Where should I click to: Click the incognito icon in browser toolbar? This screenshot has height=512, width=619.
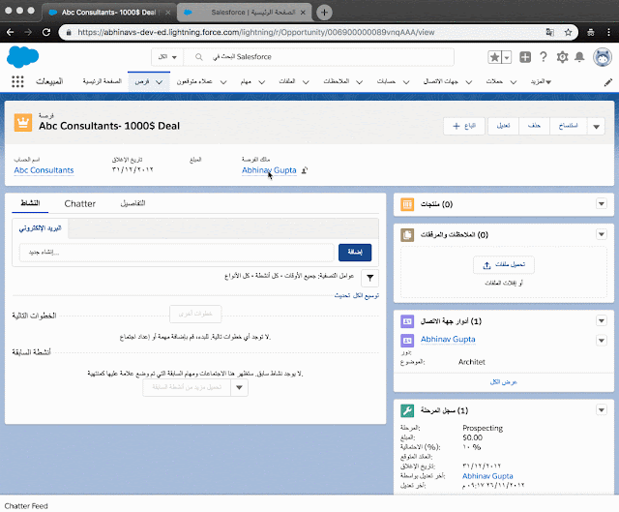pos(591,32)
